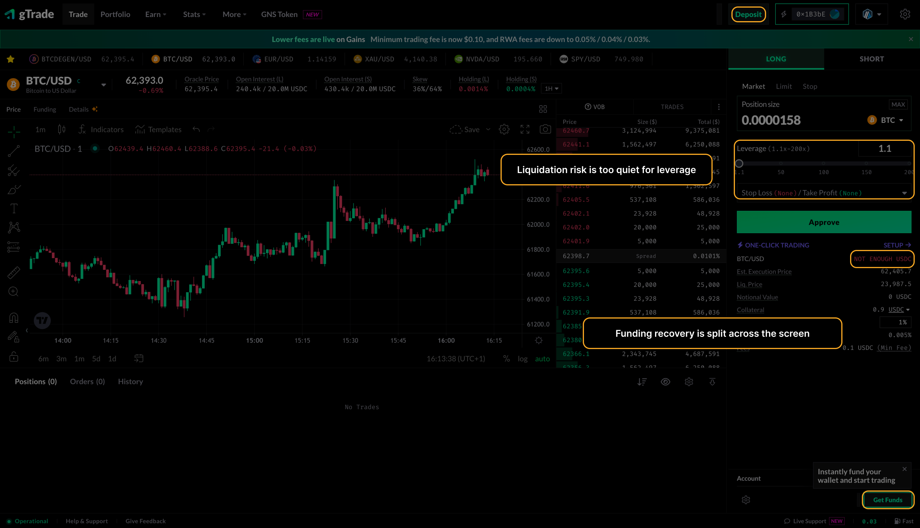Image resolution: width=920 pixels, height=528 pixels.
Task: Open the candlestick chart style selector
Action: 61,129
